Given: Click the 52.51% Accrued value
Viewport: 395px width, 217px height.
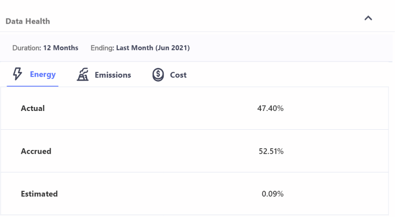Looking at the screenshot, I should point(271,151).
